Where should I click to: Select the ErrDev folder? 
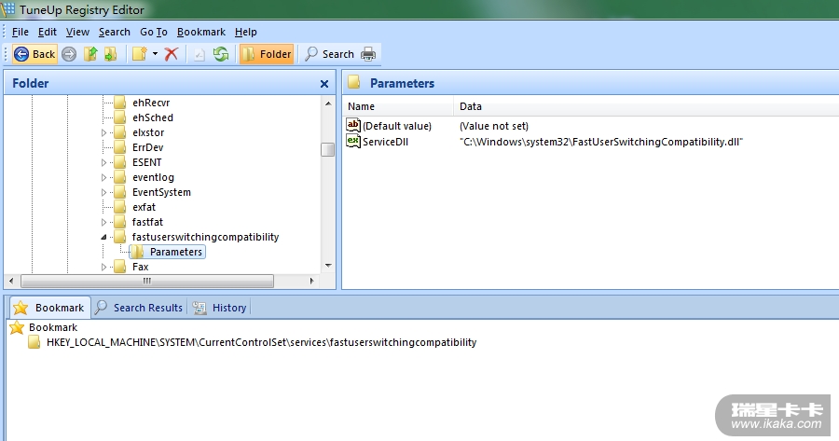coord(147,147)
